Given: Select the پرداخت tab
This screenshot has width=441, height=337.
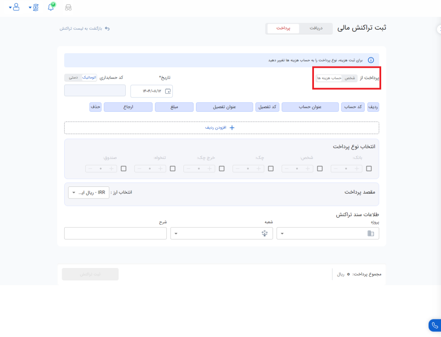Looking at the screenshot, I should point(283,28).
